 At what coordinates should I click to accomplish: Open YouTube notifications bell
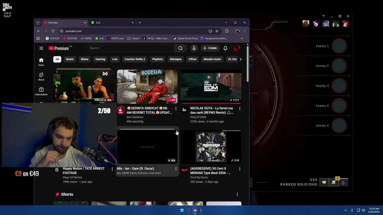pyautogui.click(x=225, y=48)
